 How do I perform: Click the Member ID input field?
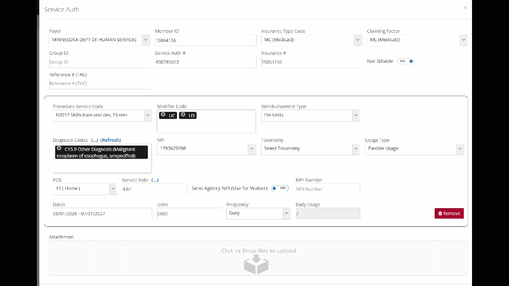(205, 40)
